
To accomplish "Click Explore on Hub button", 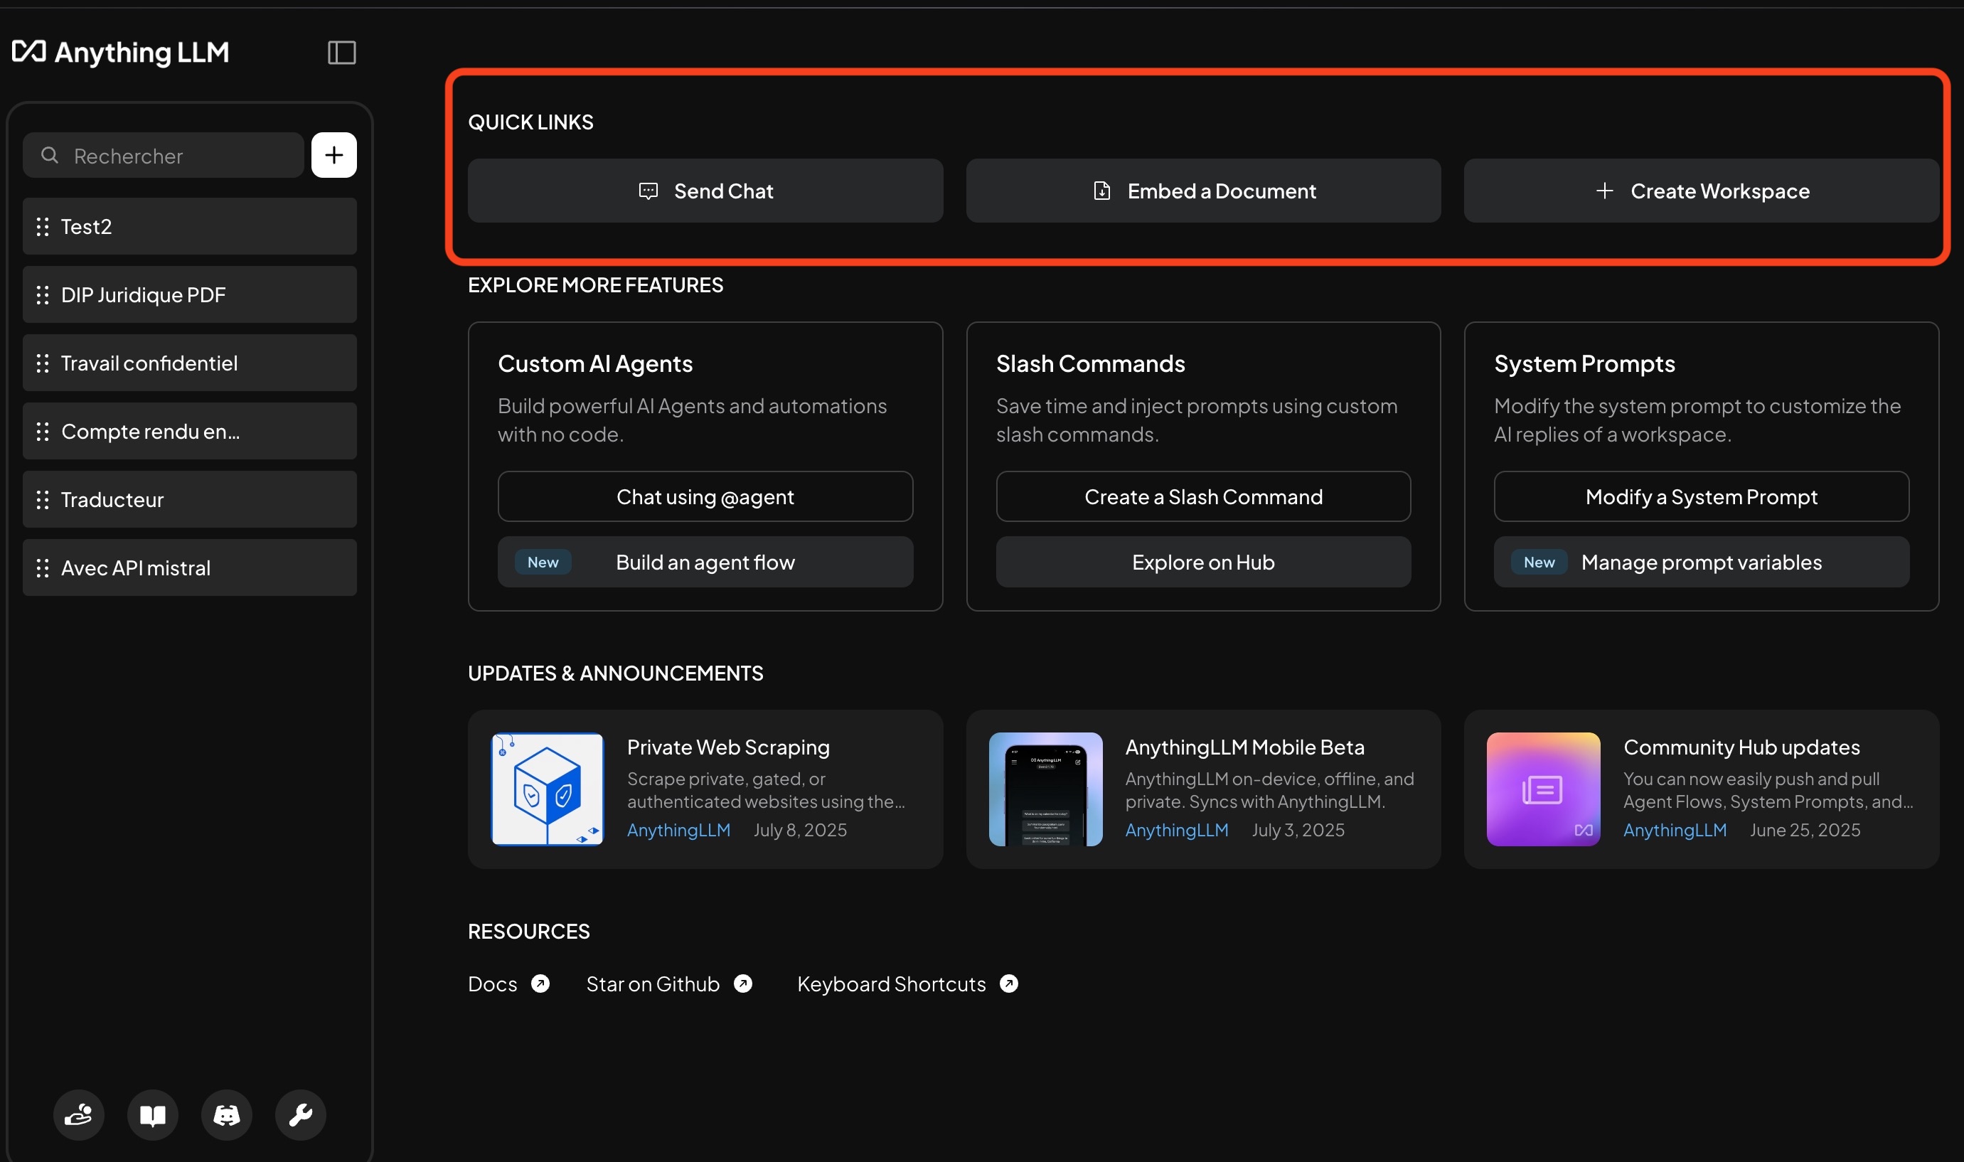I will [x=1203, y=563].
